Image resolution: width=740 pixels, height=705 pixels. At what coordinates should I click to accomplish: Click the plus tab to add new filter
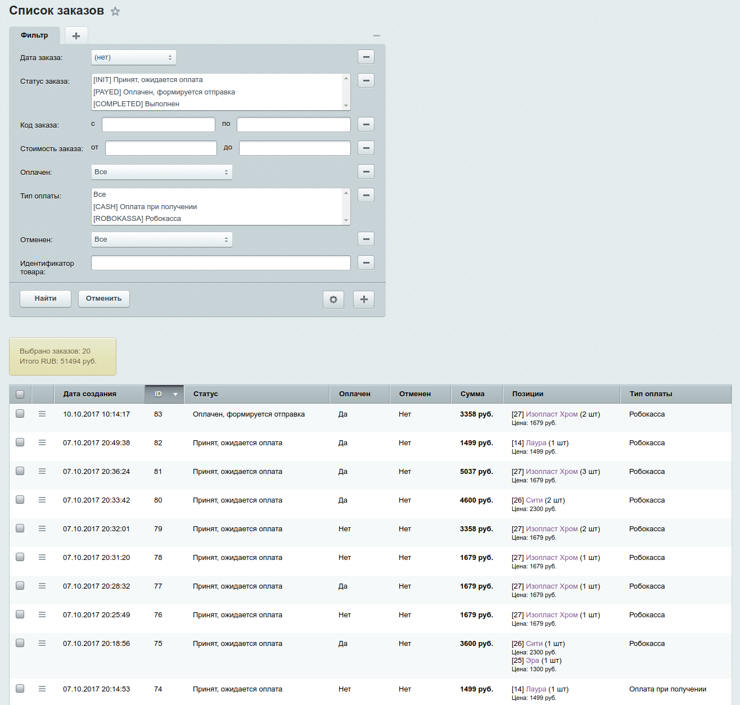pyautogui.click(x=76, y=36)
